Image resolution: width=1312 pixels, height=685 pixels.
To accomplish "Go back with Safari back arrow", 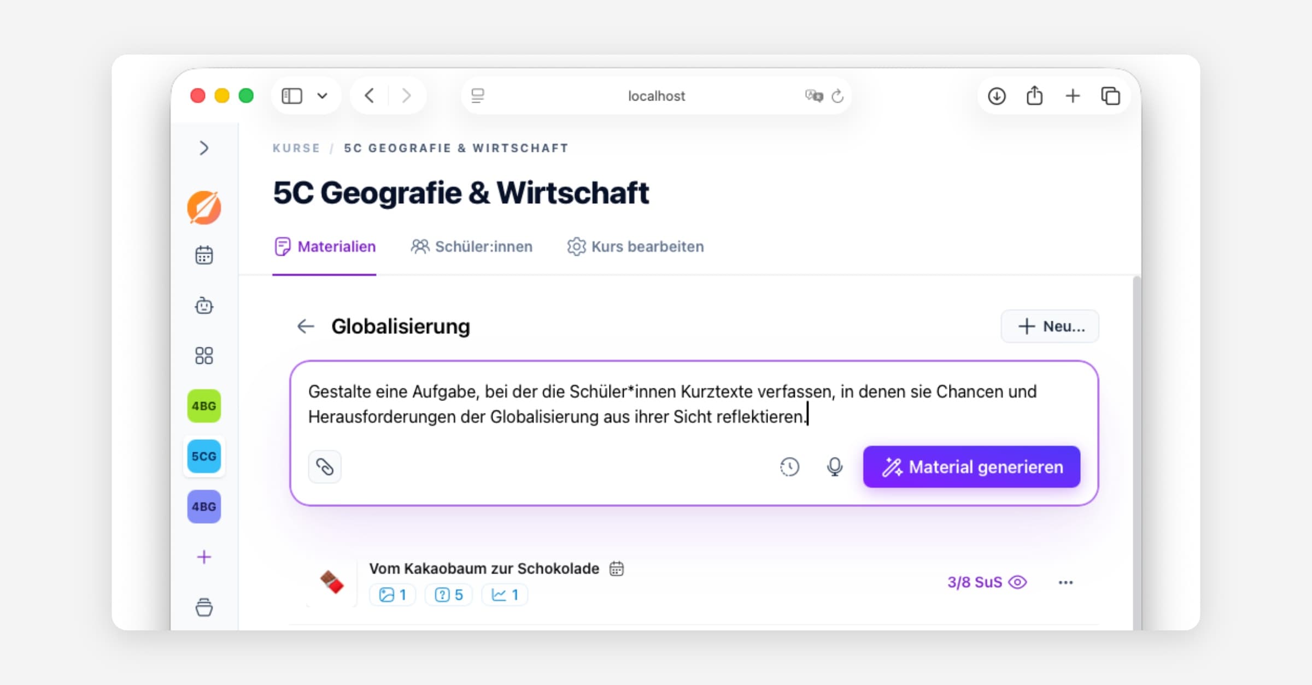I will point(370,96).
